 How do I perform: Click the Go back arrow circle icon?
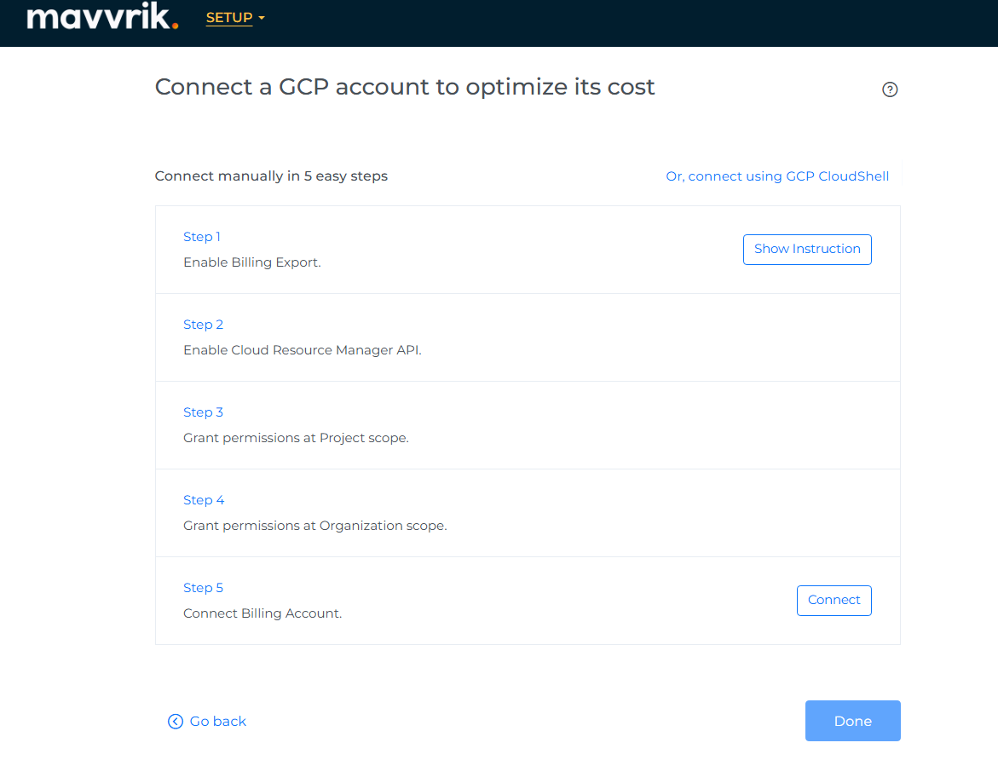176,722
